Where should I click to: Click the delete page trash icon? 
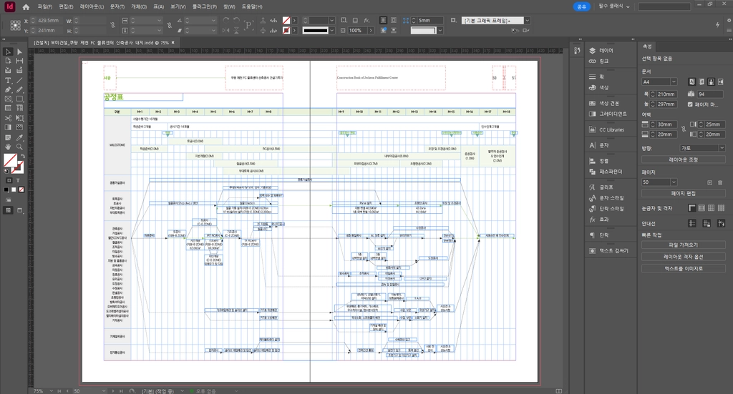pyautogui.click(x=720, y=182)
